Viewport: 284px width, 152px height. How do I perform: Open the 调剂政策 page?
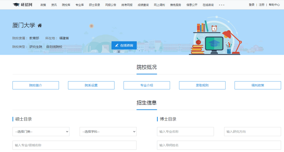[258, 85]
